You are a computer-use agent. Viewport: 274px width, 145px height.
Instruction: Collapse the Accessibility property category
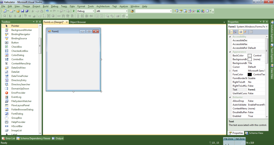point(230,37)
